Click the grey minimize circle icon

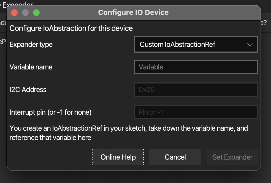(x=25, y=12)
